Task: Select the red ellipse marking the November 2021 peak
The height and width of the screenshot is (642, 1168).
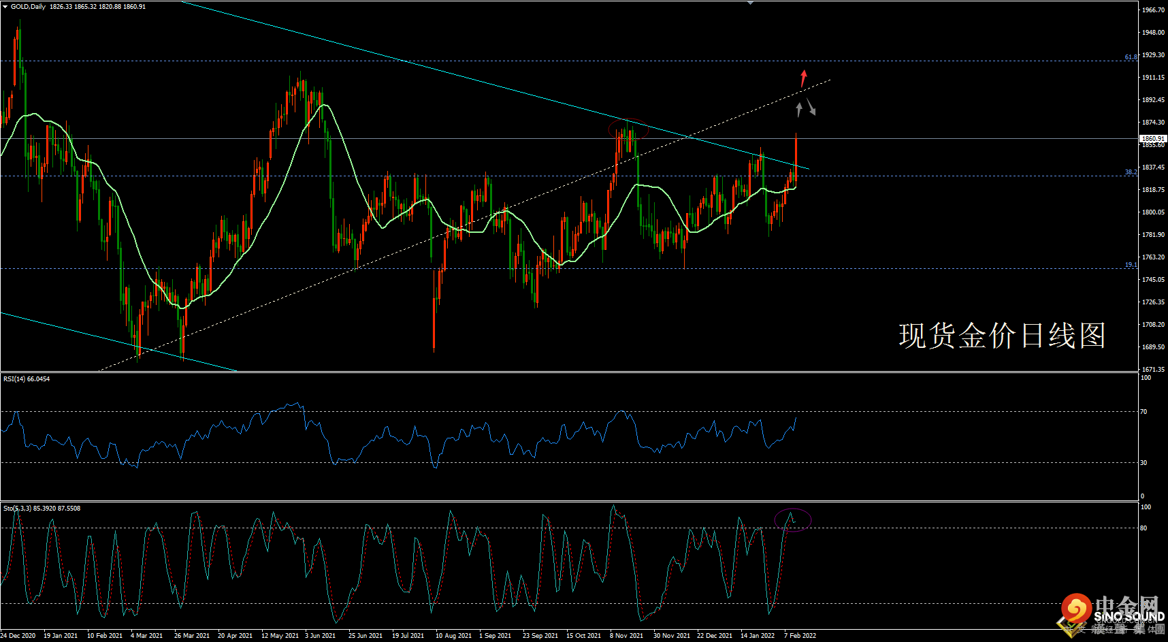Action: tap(626, 129)
